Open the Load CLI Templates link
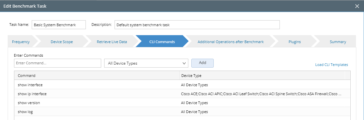 coord(332,65)
